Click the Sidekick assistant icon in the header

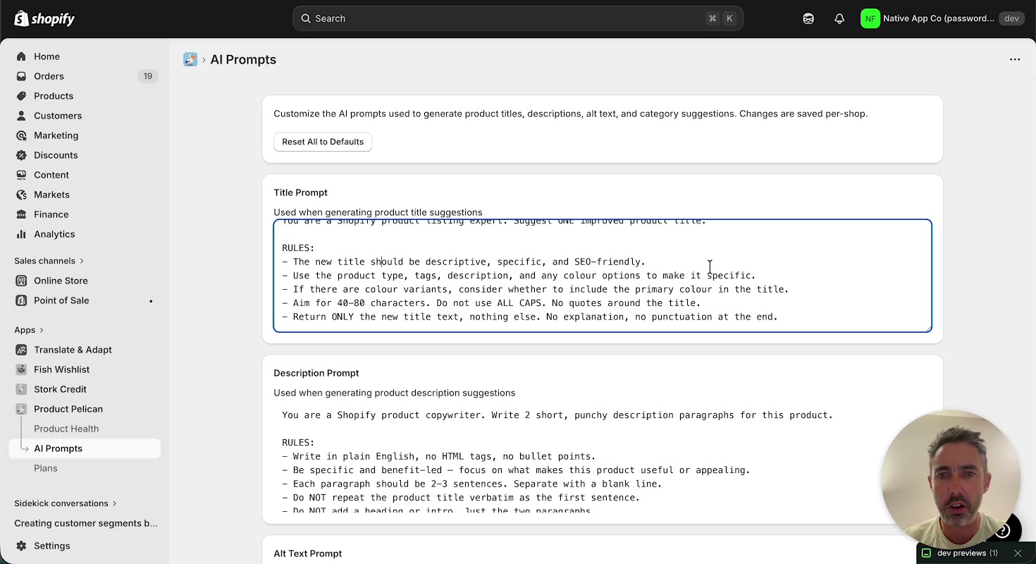[808, 18]
